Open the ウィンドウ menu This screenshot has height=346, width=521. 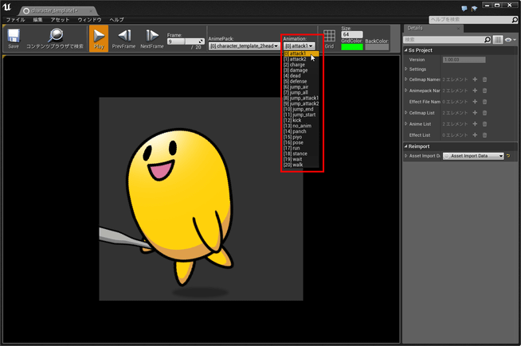click(89, 20)
